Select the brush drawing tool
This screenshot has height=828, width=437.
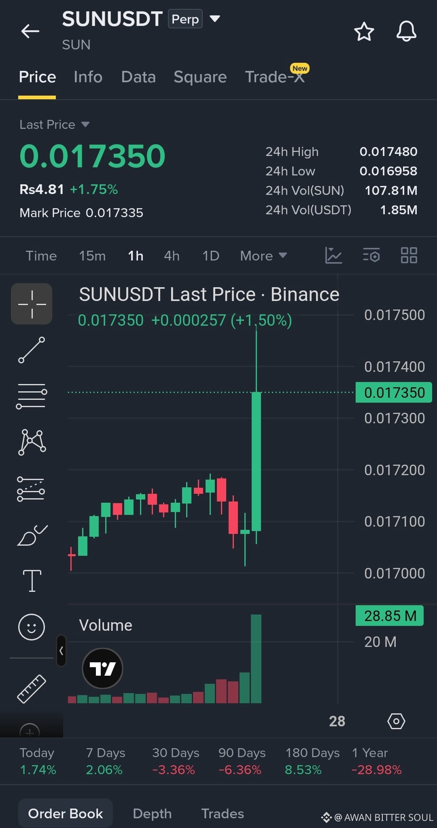[32, 535]
